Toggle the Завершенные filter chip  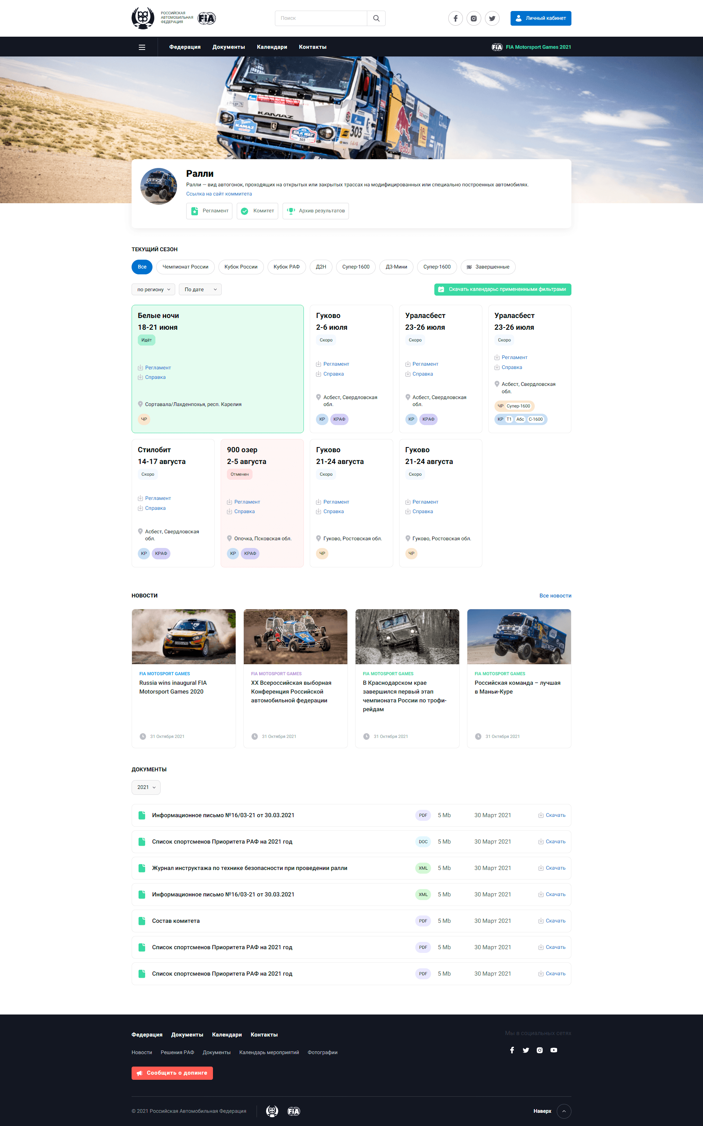pyautogui.click(x=488, y=267)
